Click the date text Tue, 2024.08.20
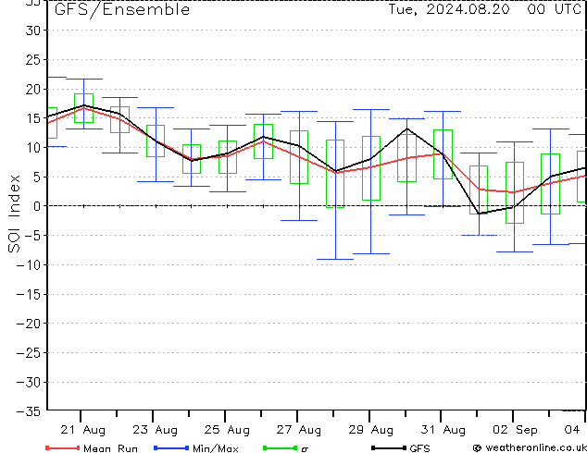Viewport: 587px width, 453px height. click(449, 9)
